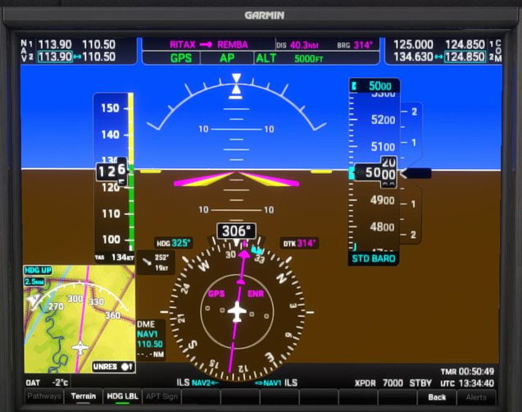Click the DTK 314° readout
Image resolution: width=522 pixels, height=412 pixels.
click(299, 243)
